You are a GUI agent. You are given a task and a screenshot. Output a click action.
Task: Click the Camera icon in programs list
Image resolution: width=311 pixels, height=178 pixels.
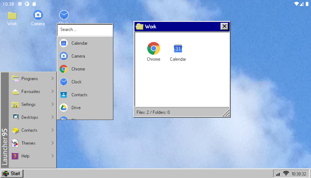tap(64, 56)
